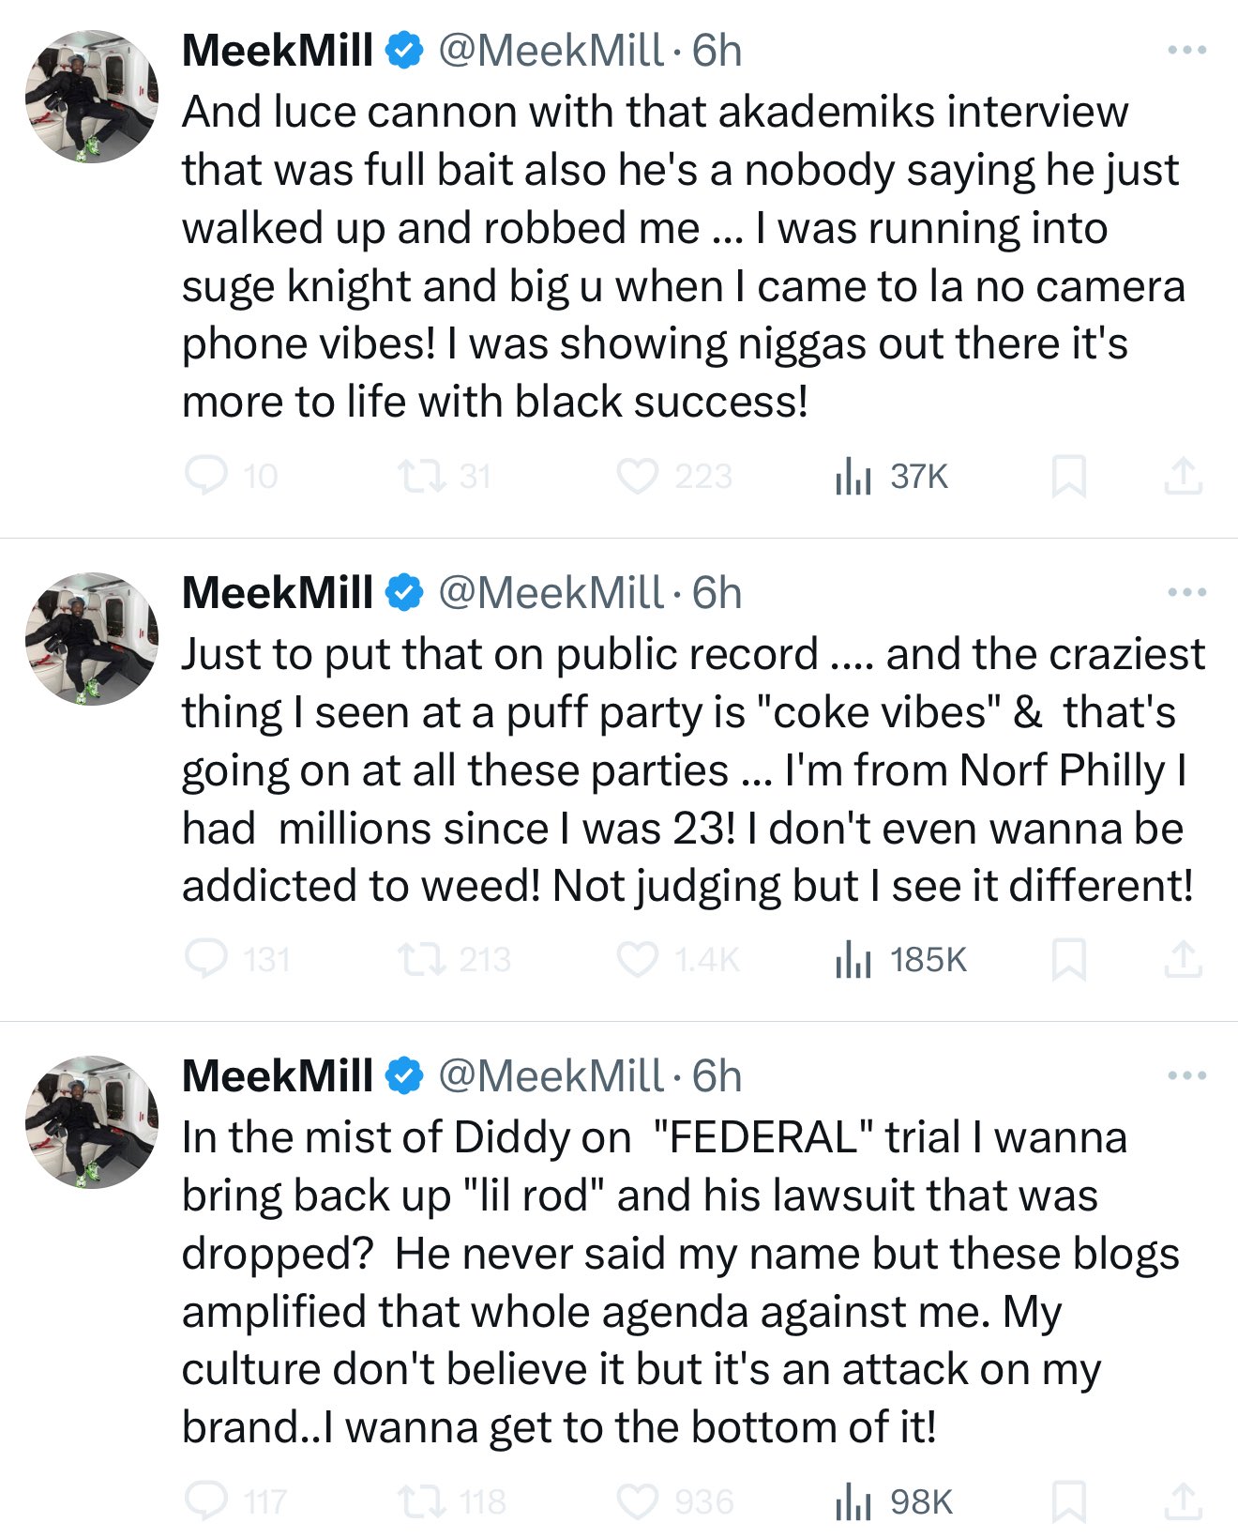1238x1538 pixels.
Task: Retweet the tweet with 213 reposts
Action: (414, 959)
